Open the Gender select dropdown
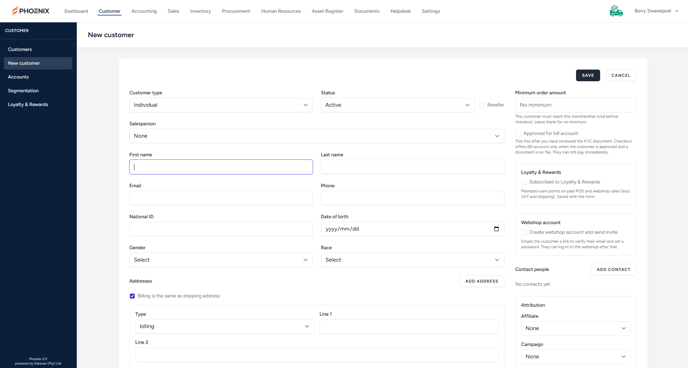The height and width of the screenshot is (368, 688). (221, 260)
